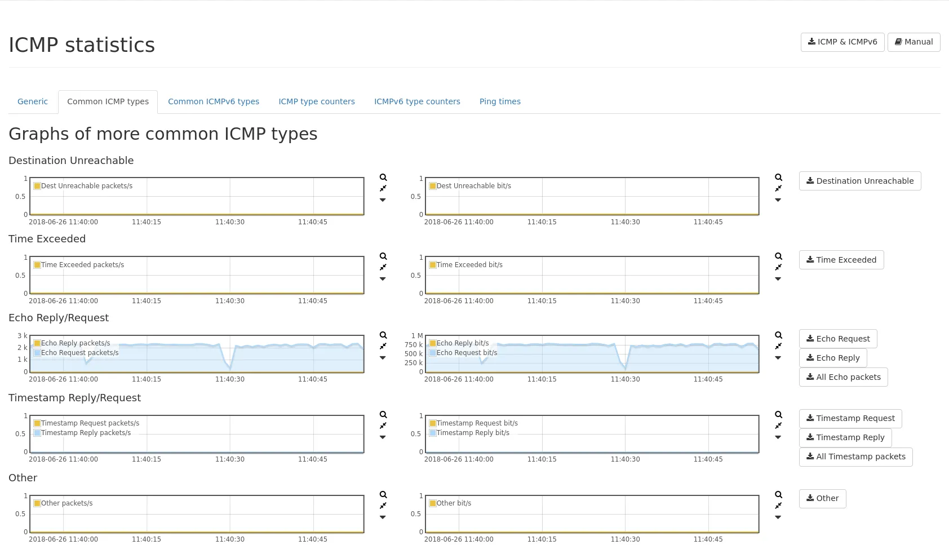Toggle the Echo Reply bit/s legend entry

[462, 343]
